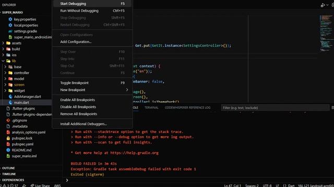Screen dimensions: 334x187
Task: Click the base folder icon
Action: pos(10,67)
